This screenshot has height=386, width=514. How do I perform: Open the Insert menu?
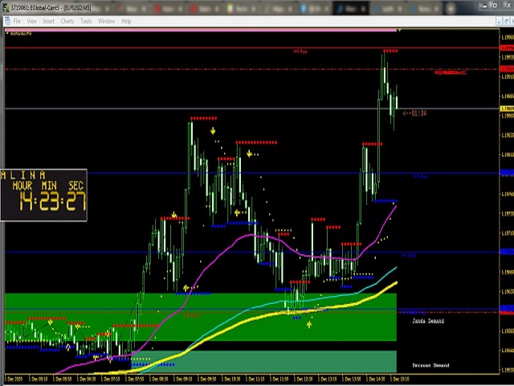(48, 22)
